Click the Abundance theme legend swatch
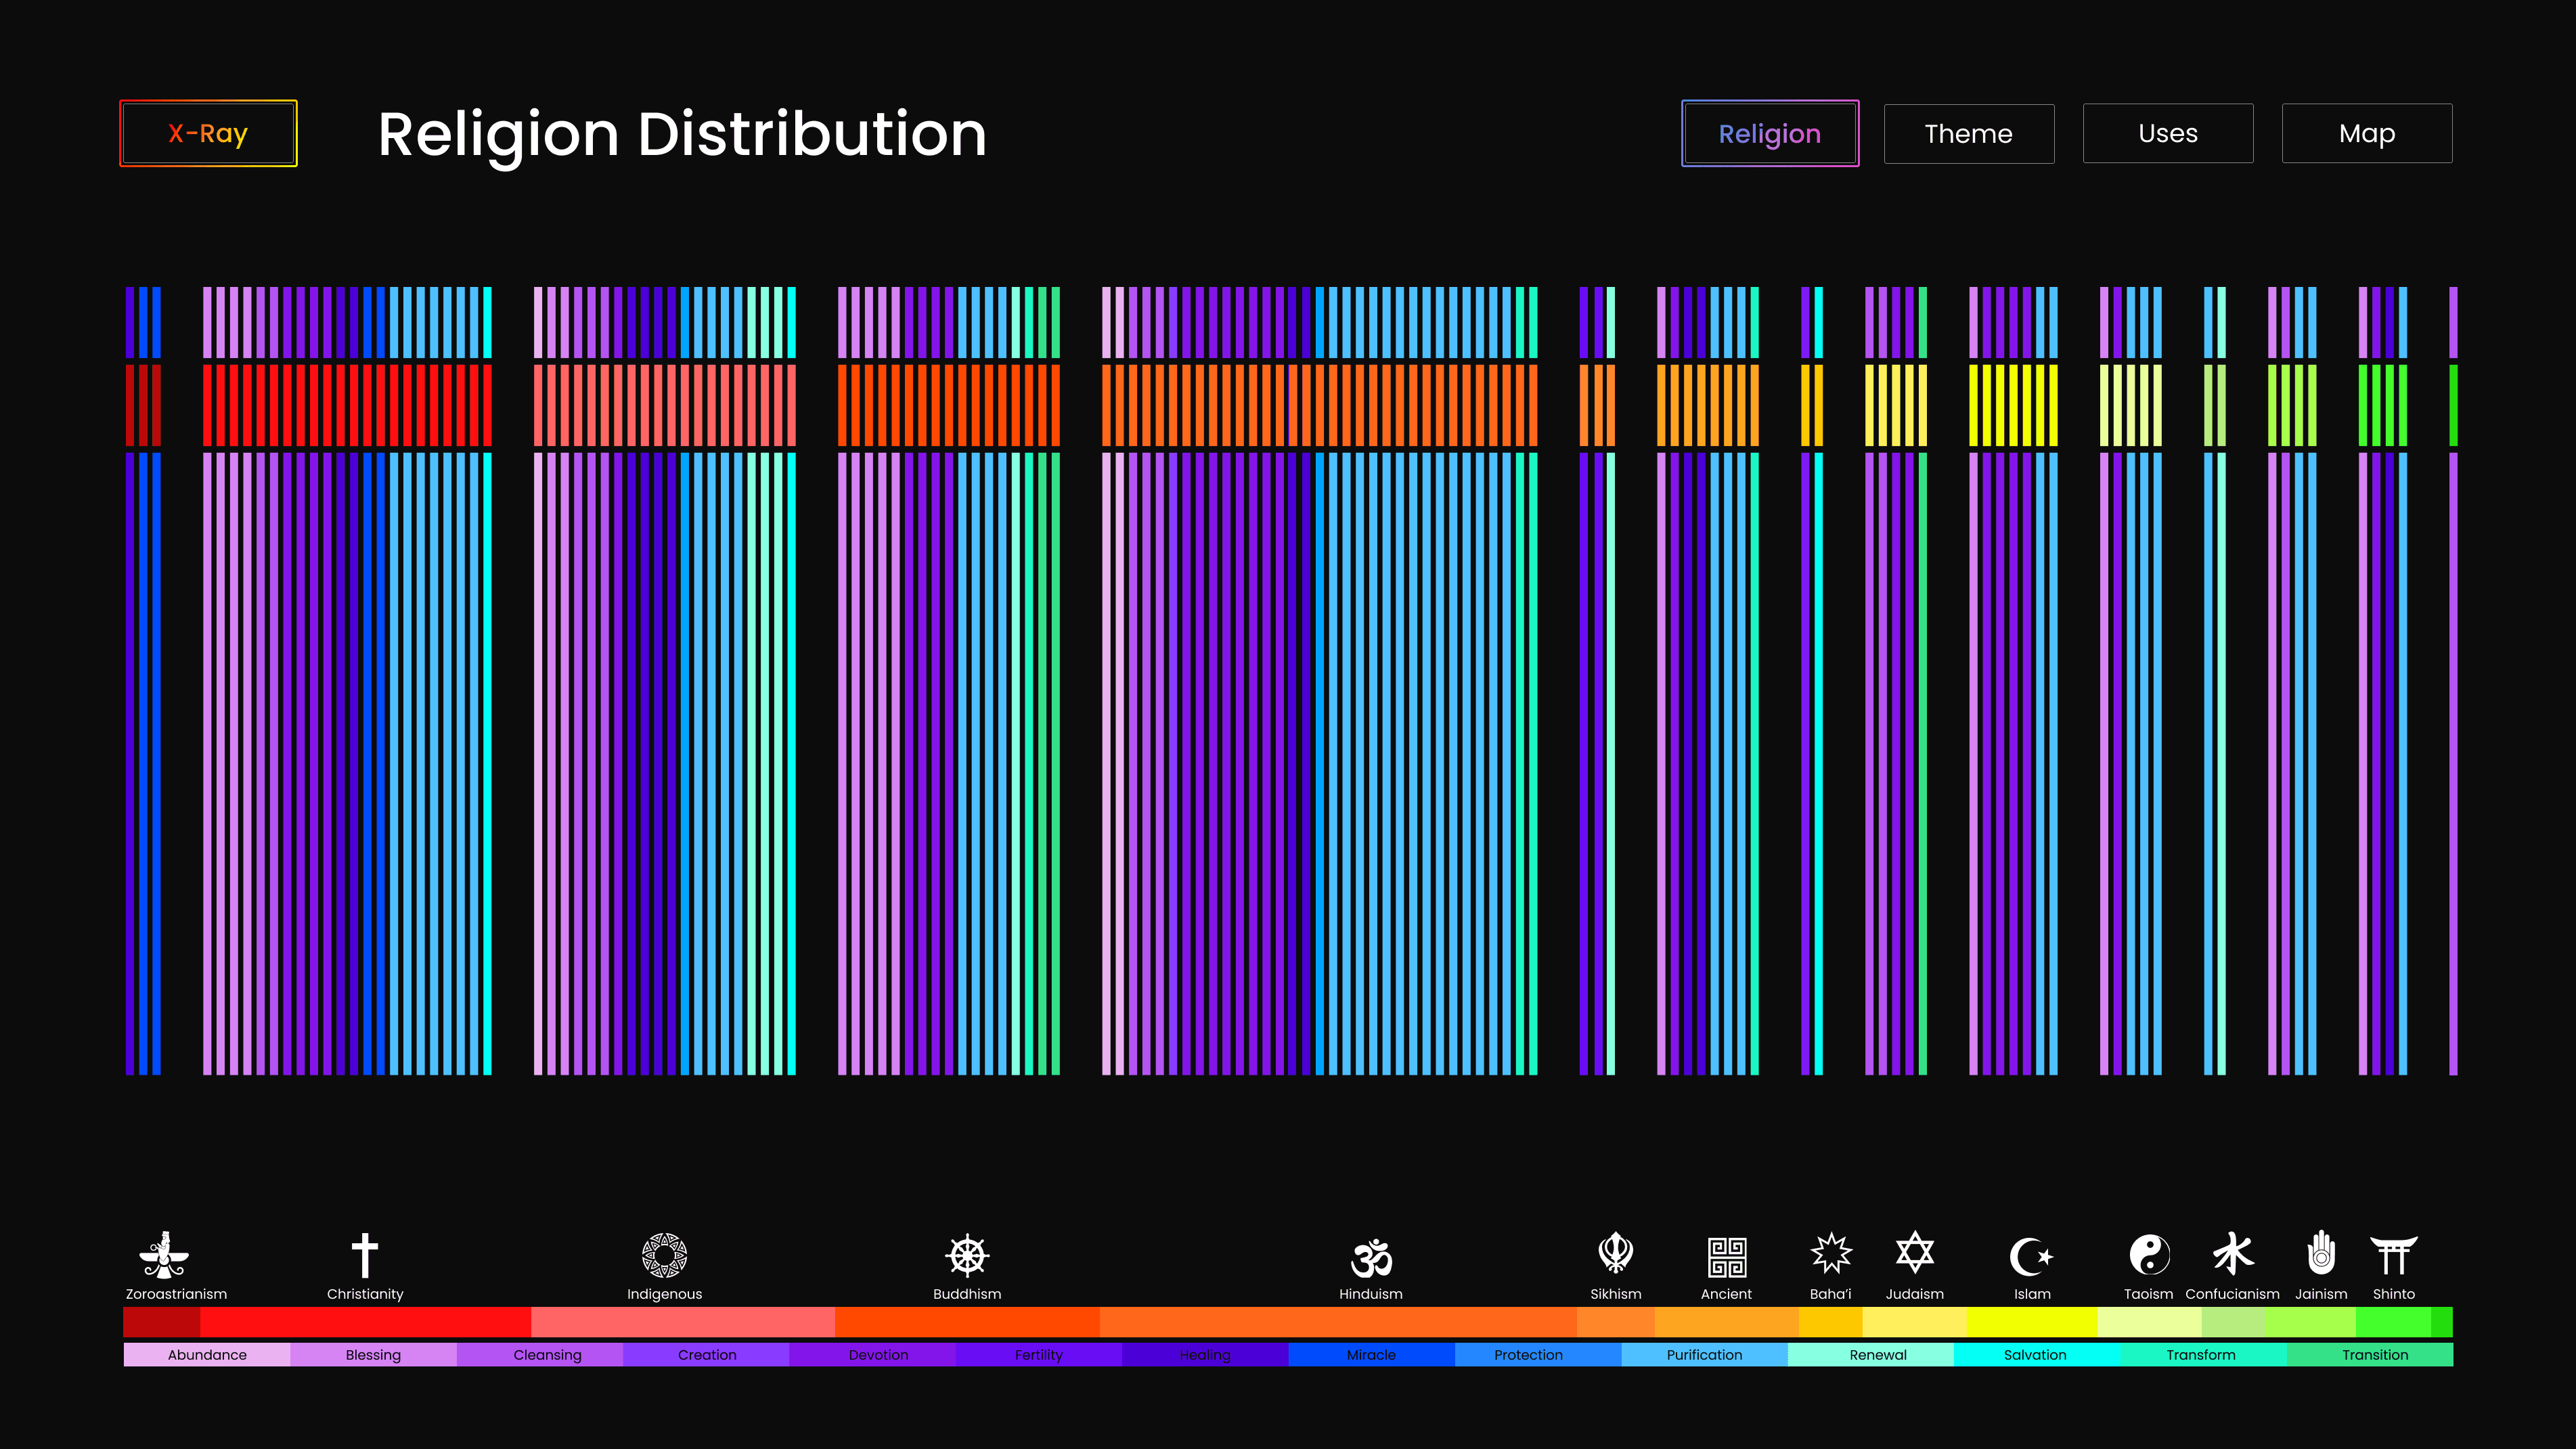The image size is (2576, 1449). (207, 1355)
